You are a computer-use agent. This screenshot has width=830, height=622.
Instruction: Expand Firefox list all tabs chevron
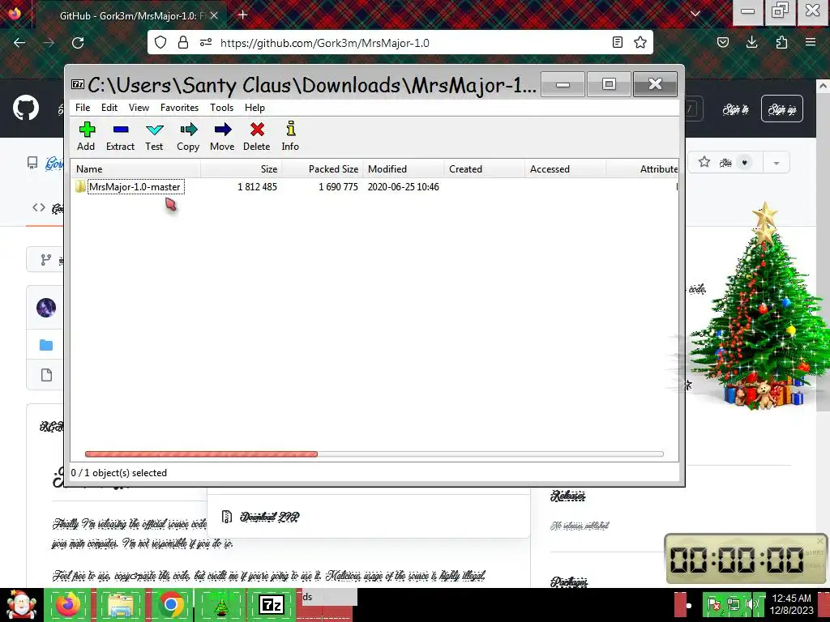(695, 15)
